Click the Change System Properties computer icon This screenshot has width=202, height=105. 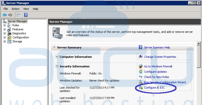point(141,57)
